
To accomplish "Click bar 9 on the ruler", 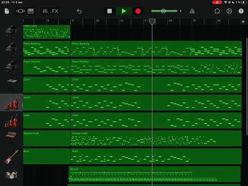I will [48, 21].
